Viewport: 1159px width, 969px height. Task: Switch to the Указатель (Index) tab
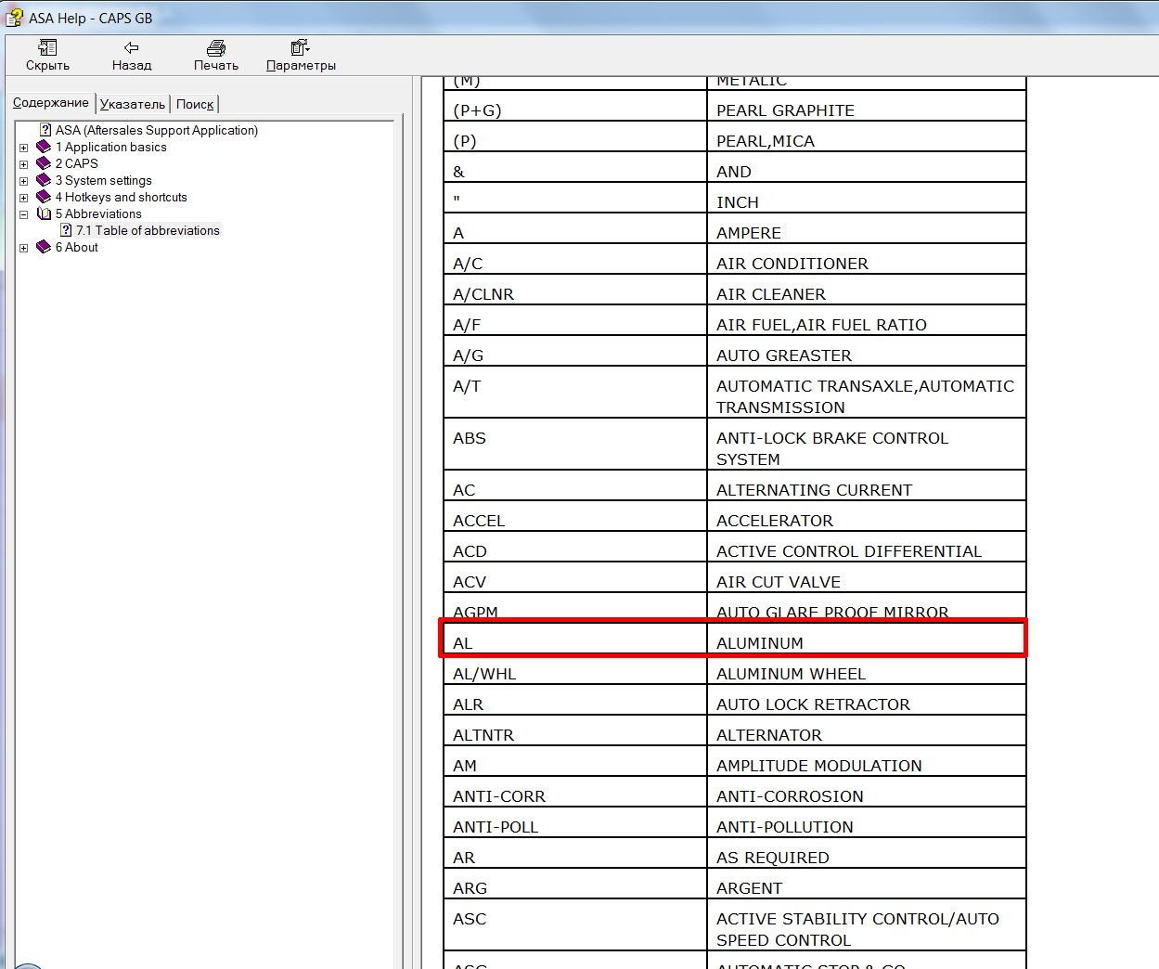(132, 104)
